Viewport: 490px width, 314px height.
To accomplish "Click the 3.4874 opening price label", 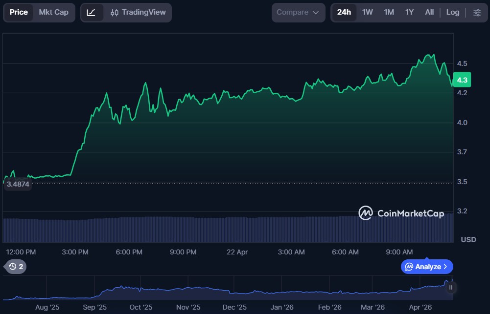I will [18, 184].
